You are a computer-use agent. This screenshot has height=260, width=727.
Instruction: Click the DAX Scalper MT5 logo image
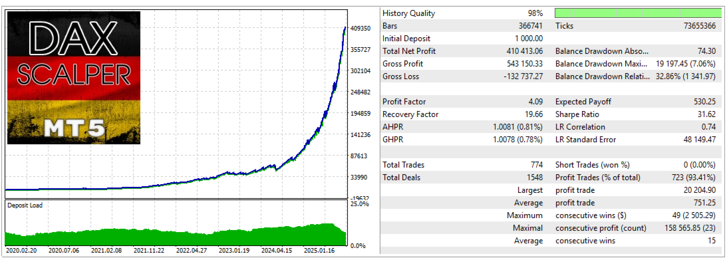pyautogui.click(x=74, y=78)
